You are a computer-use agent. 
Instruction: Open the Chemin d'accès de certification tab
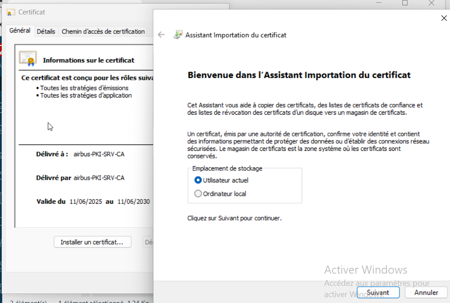[103, 32]
